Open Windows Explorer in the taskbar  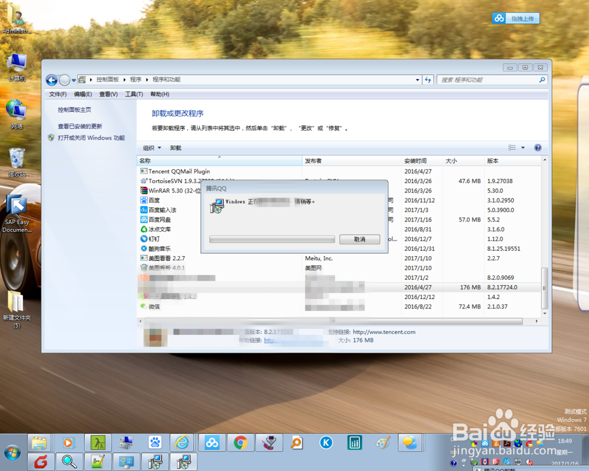coord(39,443)
